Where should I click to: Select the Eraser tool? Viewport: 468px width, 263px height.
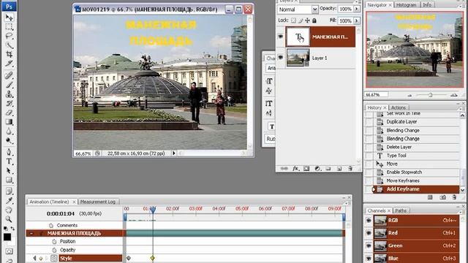pyautogui.click(x=9, y=113)
